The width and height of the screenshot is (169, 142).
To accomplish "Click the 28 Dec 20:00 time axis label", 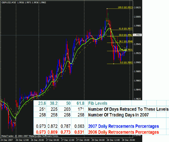I will [128, 140].
